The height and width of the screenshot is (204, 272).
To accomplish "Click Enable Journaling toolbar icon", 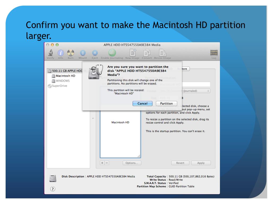I will (x=112, y=53).
